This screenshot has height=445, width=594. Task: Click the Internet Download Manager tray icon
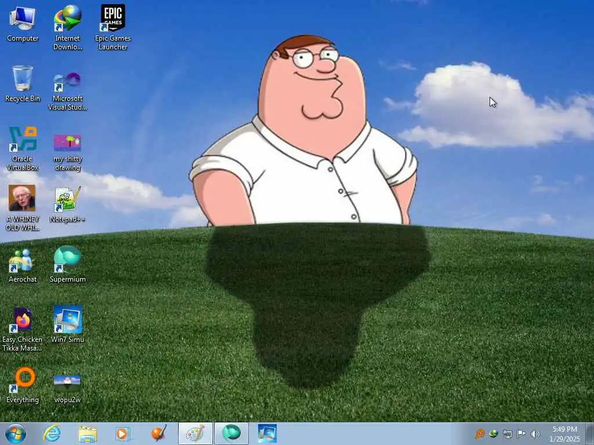click(493, 434)
